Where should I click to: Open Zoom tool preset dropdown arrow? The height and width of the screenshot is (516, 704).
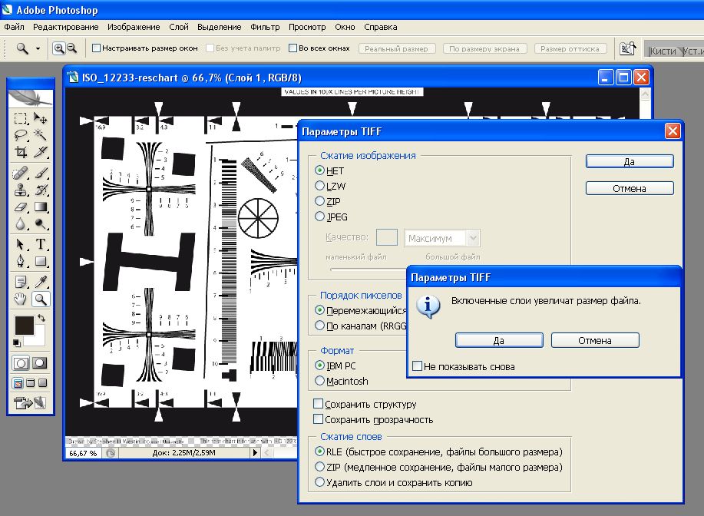click(38, 48)
